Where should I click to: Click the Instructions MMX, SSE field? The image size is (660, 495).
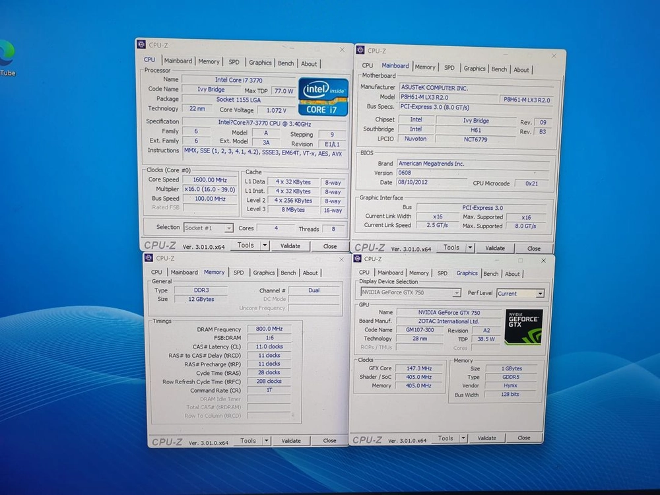coord(265,154)
